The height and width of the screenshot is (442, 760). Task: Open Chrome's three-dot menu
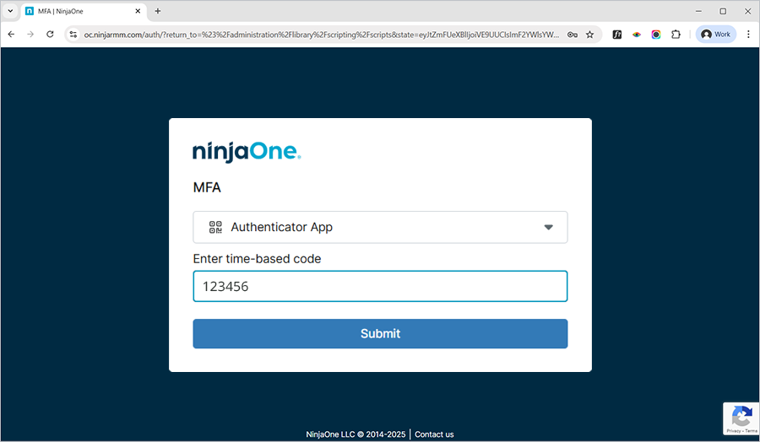[748, 35]
